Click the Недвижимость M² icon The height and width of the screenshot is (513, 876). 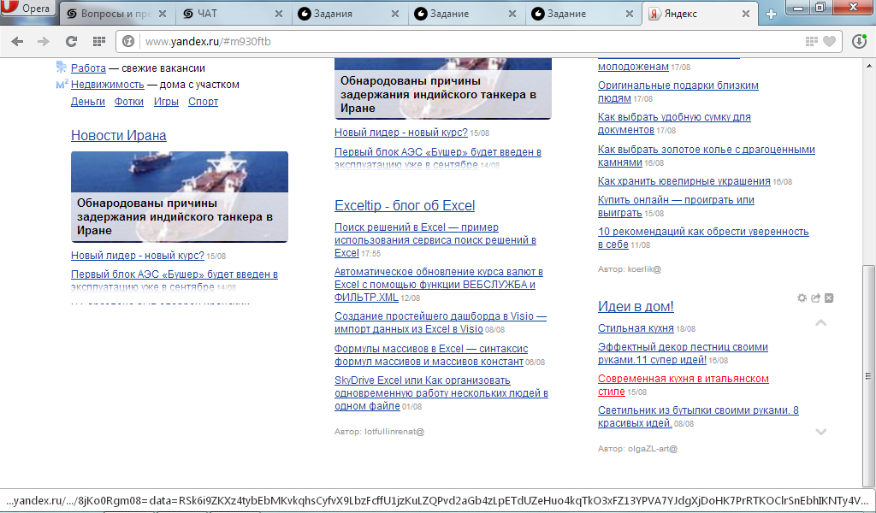point(62,85)
